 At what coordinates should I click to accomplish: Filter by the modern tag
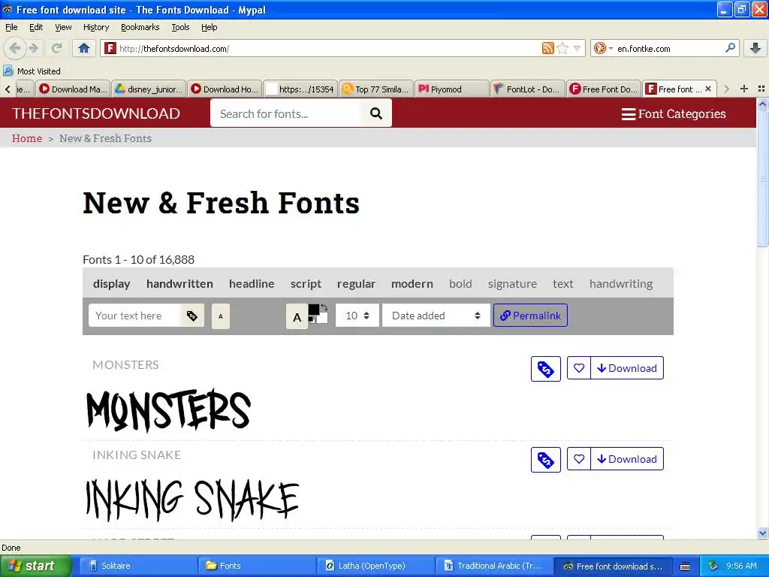pos(412,283)
